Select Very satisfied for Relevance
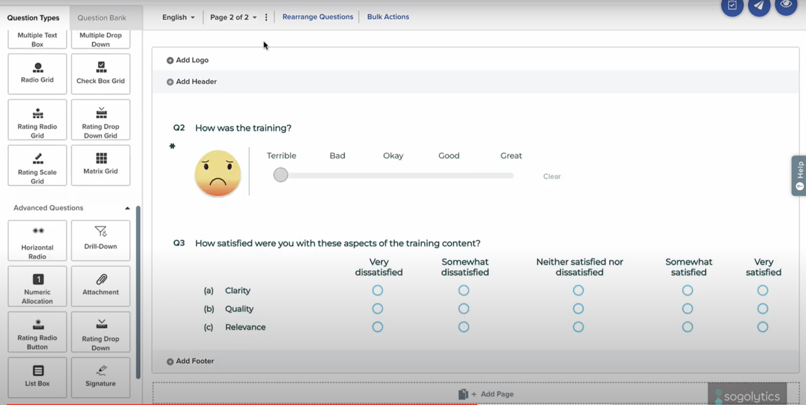This screenshot has height=405, width=806. pos(763,327)
